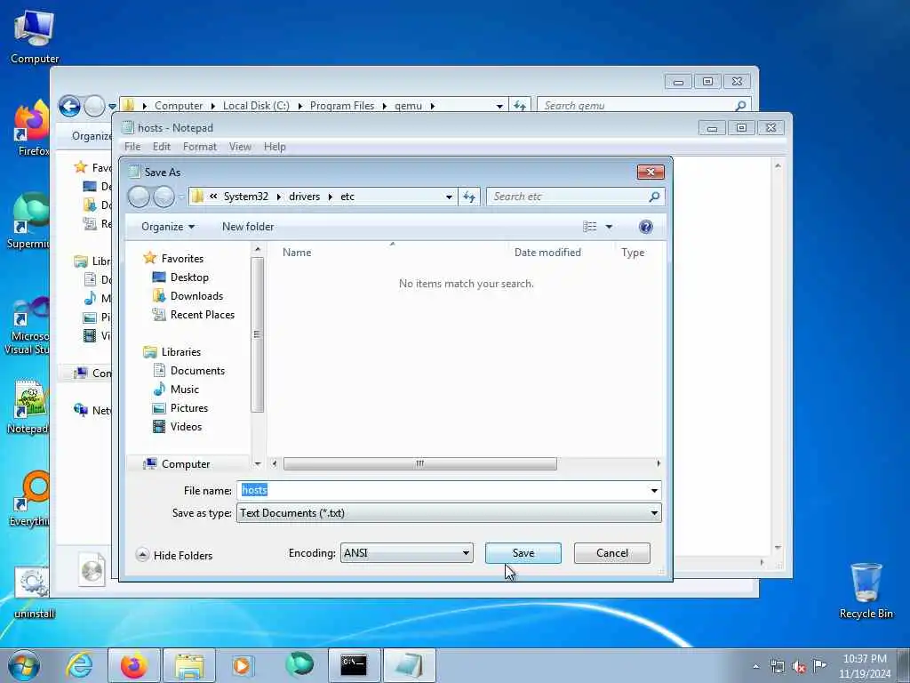Open Windows Media Player taskbar icon
The image size is (910, 683).
pos(243,665)
